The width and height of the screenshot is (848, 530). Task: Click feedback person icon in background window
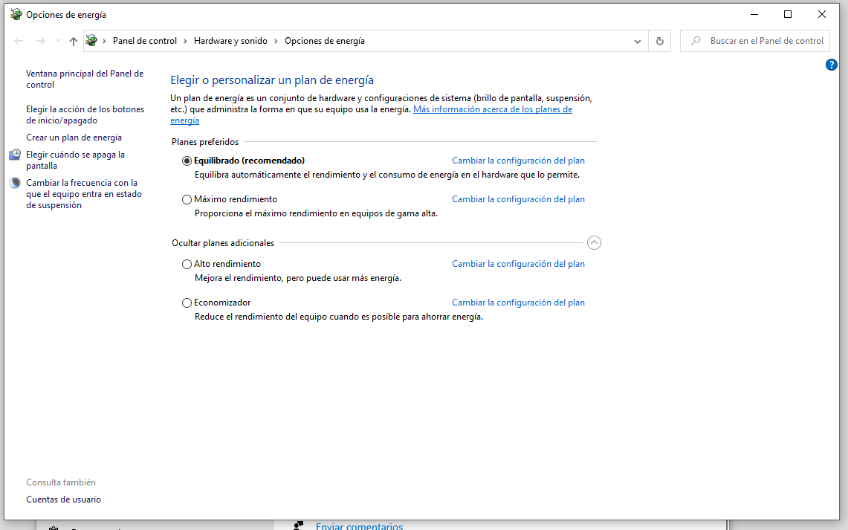tap(298, 526)
